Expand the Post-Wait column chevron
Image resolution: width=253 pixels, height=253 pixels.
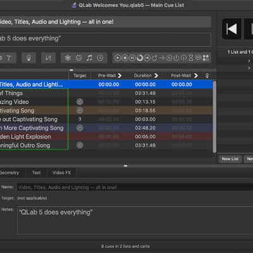point(195,76)
